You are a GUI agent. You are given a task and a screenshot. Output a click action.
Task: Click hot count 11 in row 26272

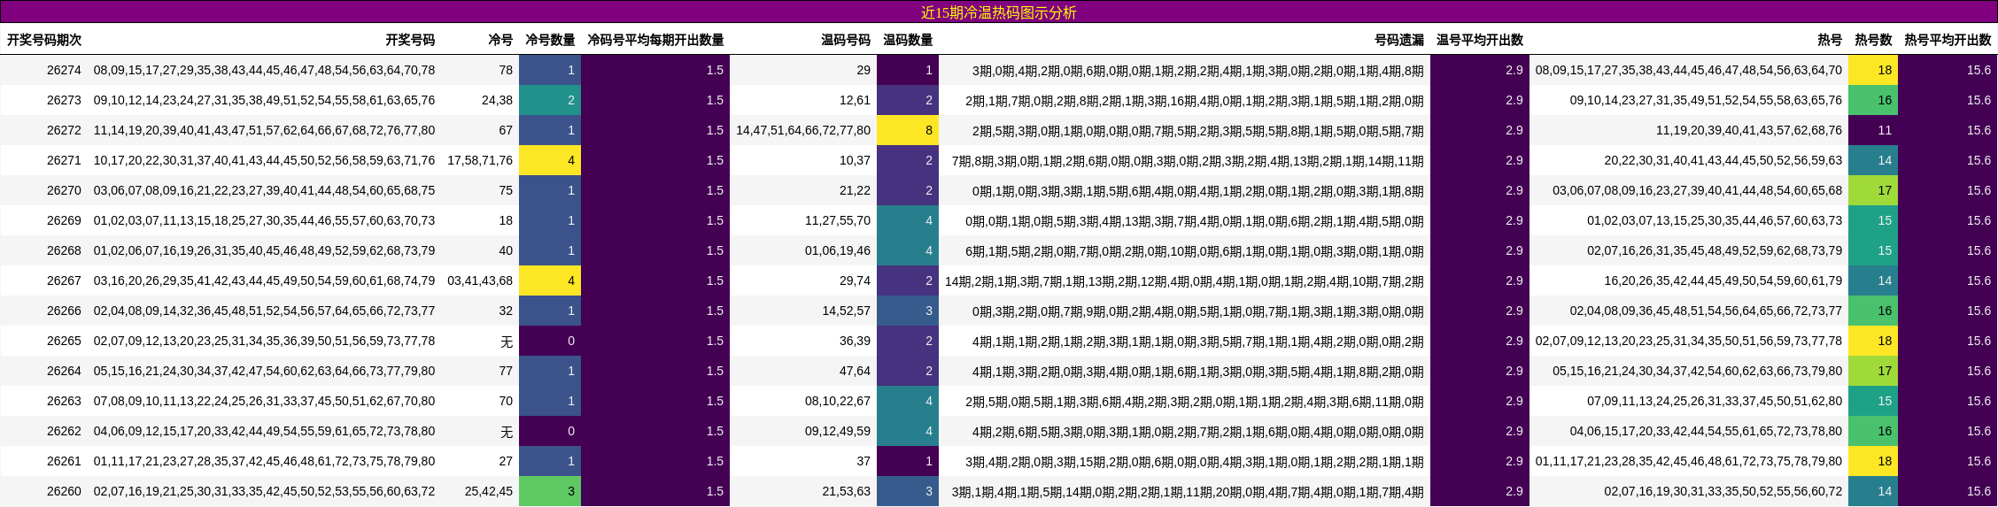click(x=1873, y=130)
